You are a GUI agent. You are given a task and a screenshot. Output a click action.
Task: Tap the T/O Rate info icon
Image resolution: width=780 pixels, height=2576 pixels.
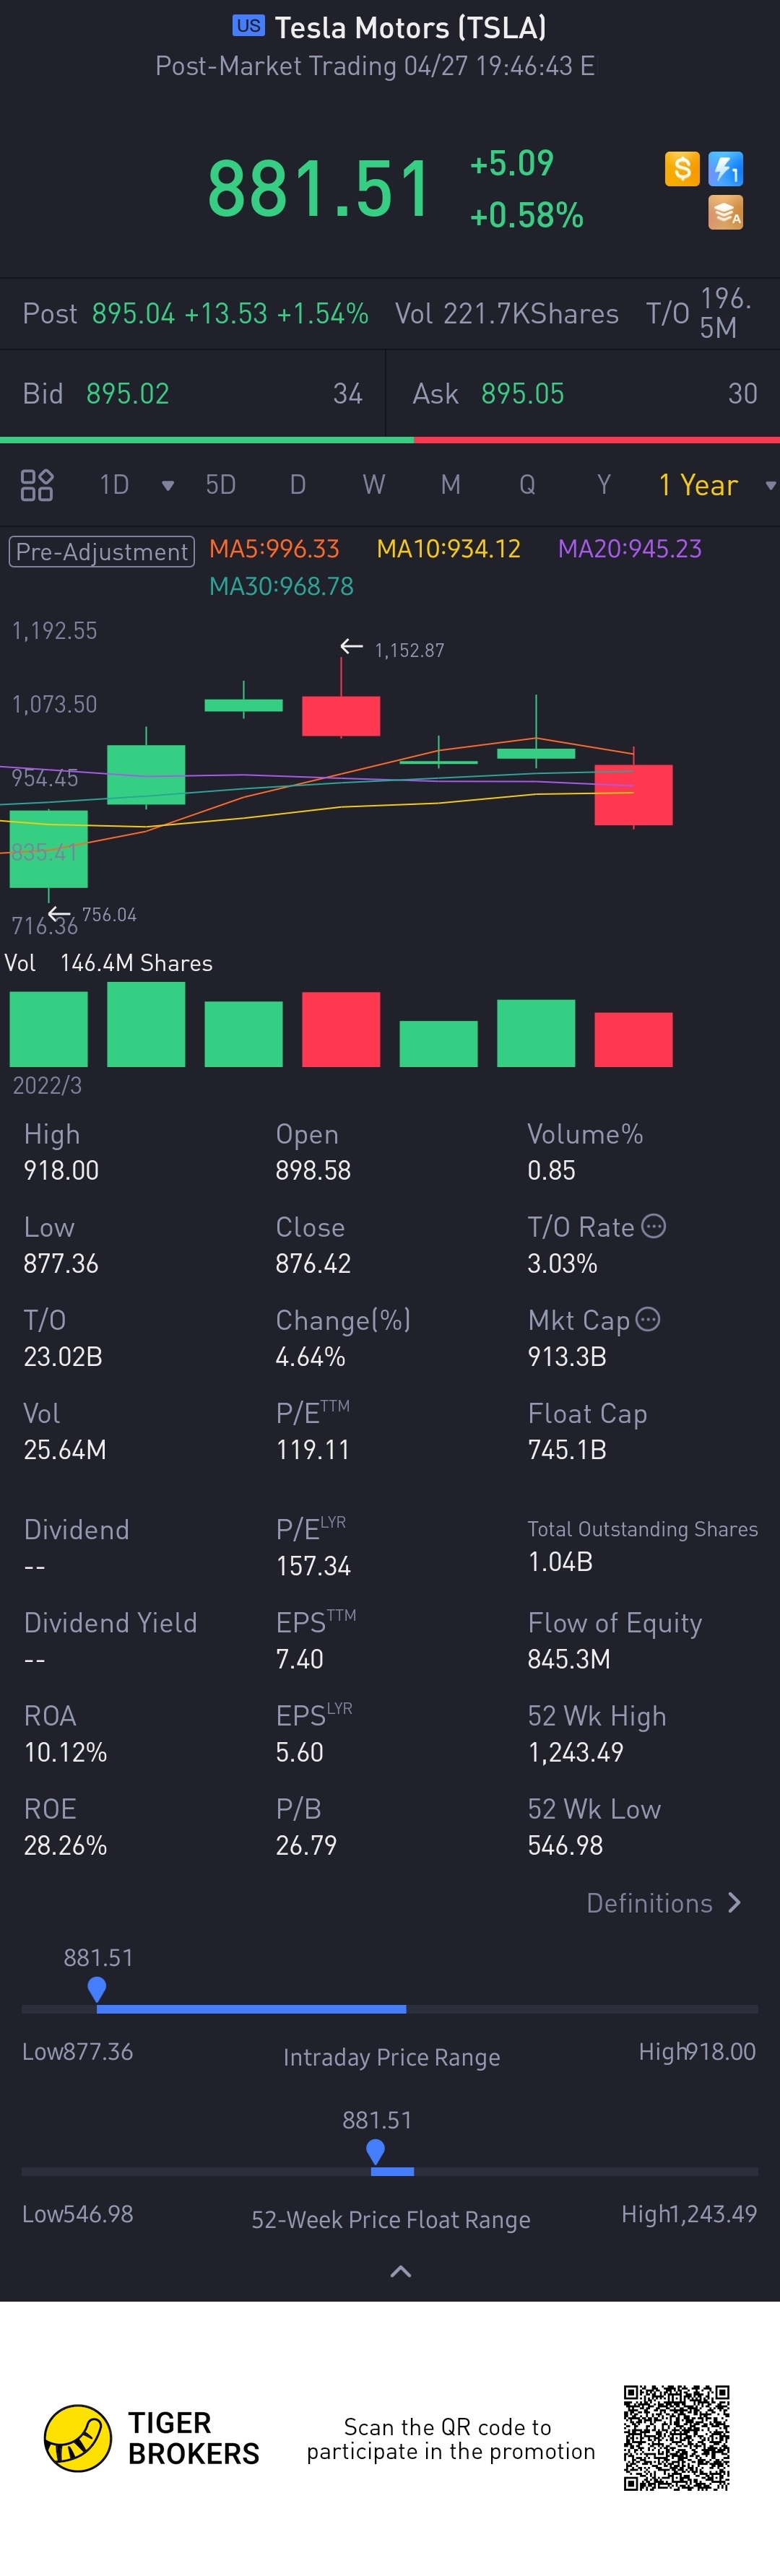653,1226
